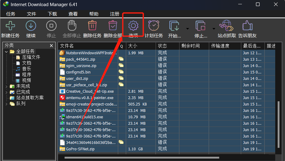
Task: Click the 删除全部 toolbar icon
Action: (x=113, y=25)
